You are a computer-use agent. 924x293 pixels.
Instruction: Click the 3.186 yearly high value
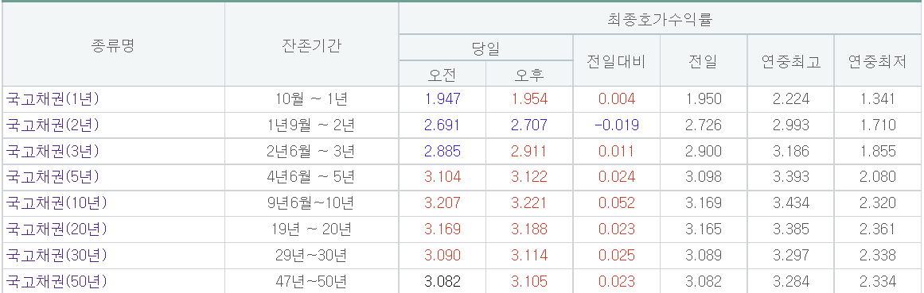coord(791,151)
